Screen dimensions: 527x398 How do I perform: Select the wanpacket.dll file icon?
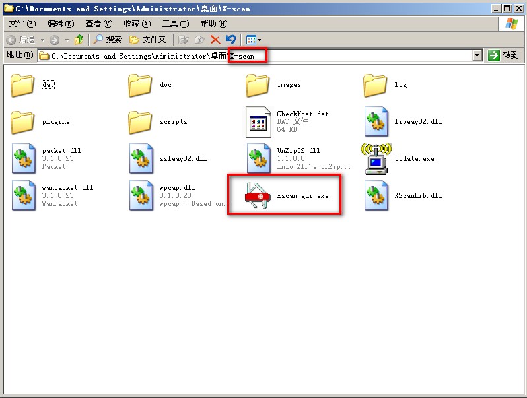[24, 195]
